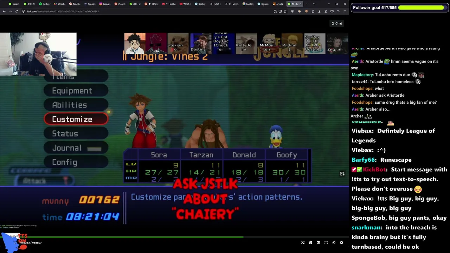
Task: Switch to the Stream tab
Action: pos(14,4)
